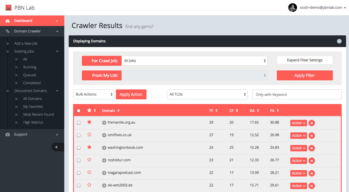Click the Apply Action button
The width and height of the screenshot is (349, 192).
tap(131, 94)
